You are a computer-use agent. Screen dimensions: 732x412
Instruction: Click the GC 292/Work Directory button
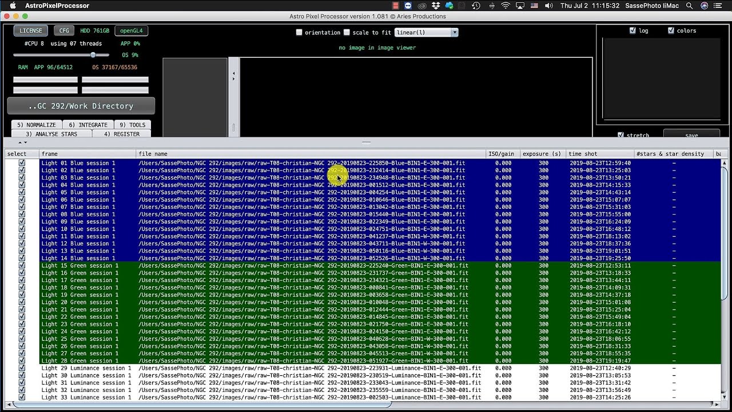click(x=81, y=106)
